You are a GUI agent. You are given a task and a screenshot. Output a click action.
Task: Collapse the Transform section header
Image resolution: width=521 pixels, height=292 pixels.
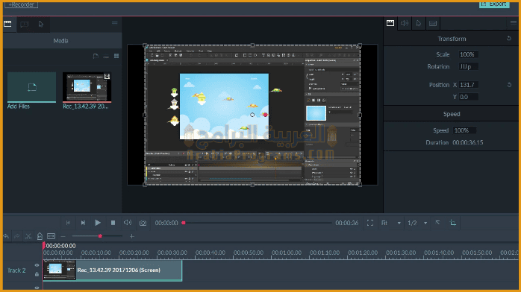[x=452, y=39]
